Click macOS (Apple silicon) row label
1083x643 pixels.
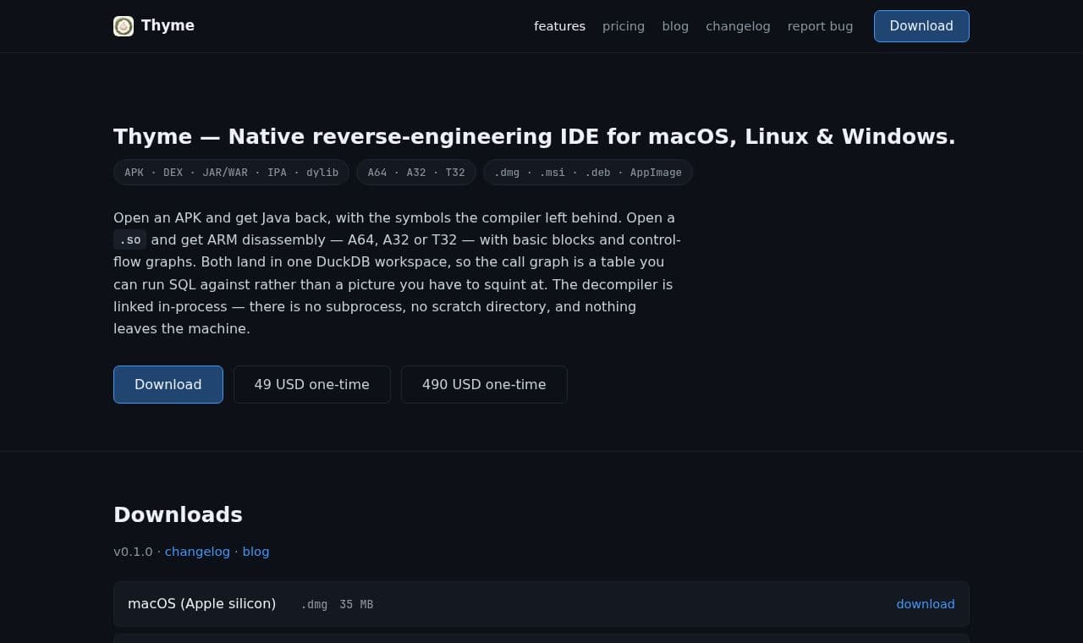point(201,603)
